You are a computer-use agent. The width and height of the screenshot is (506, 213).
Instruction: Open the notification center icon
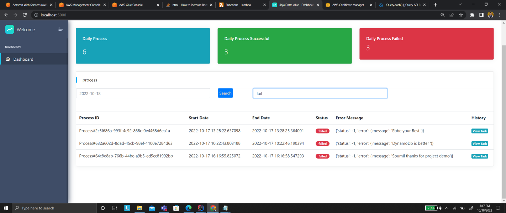498,208
